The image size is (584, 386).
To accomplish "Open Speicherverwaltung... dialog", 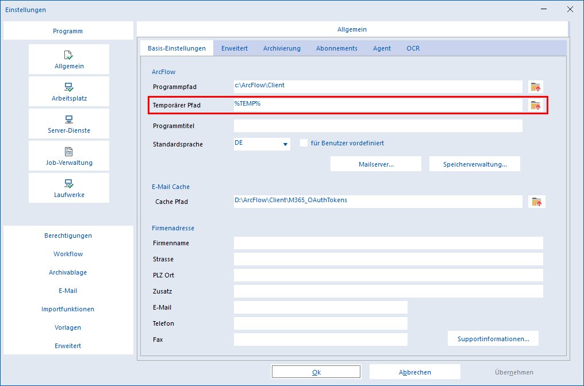I will [x=475, y=164].
